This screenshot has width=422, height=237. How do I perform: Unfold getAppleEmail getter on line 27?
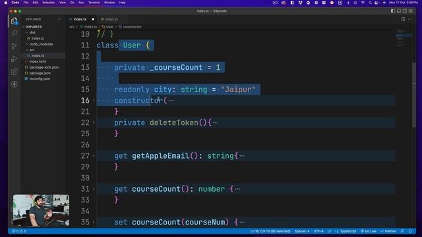coord(94,156)
